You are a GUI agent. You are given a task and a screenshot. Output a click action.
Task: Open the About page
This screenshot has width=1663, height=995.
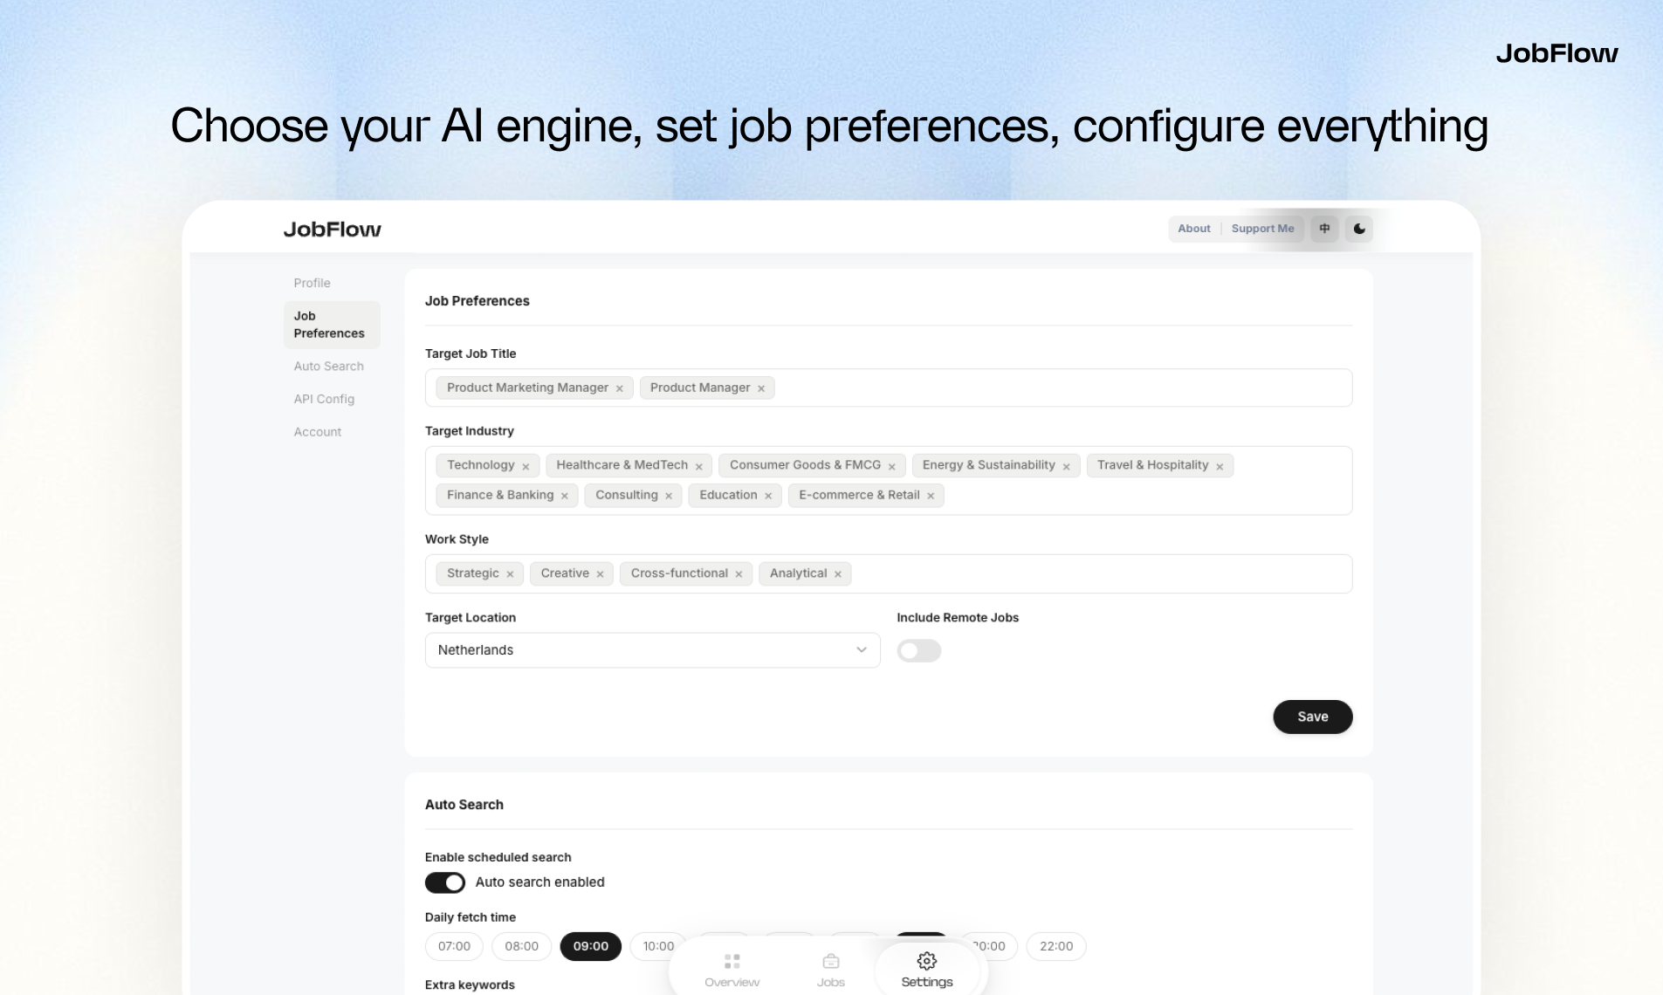coord(1193,229)
